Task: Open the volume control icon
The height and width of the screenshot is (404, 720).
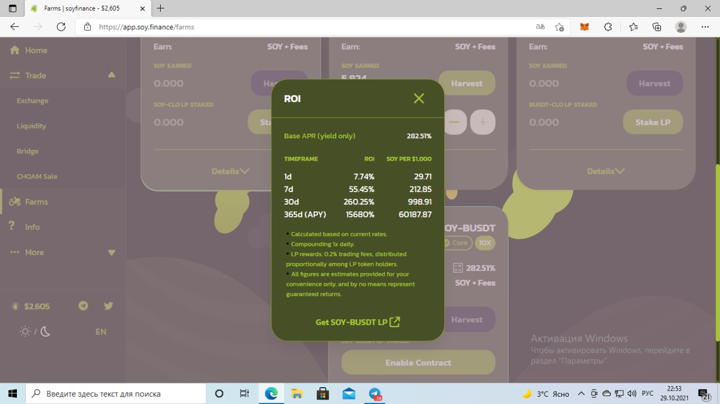Action: (631, 393)
